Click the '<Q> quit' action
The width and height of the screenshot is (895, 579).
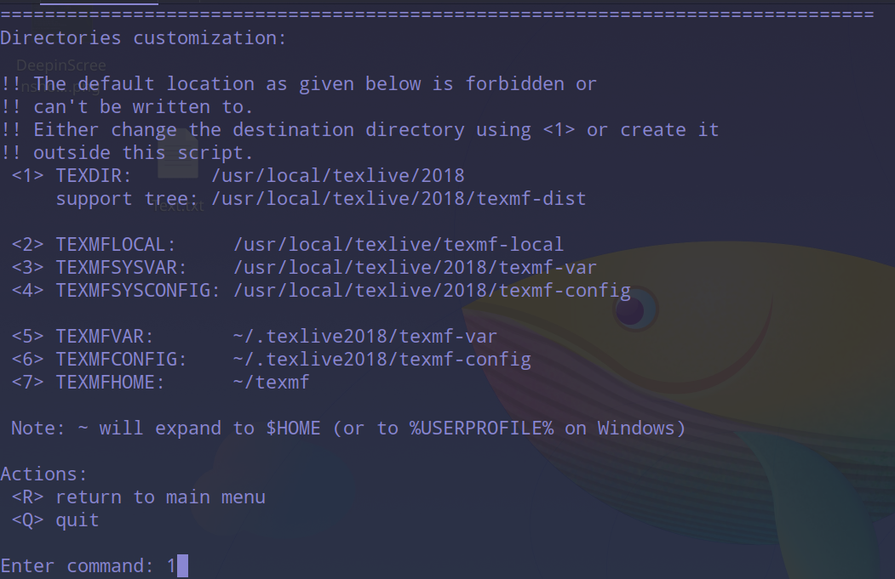coord(55,520)
